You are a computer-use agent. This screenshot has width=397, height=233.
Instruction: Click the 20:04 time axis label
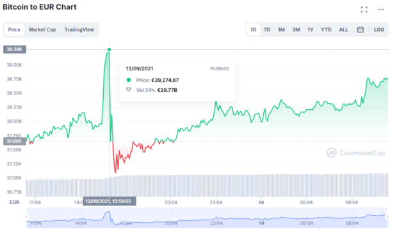[171, 202]
